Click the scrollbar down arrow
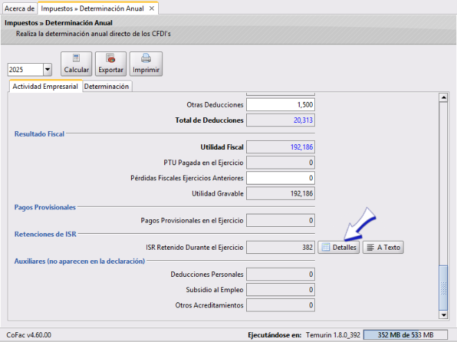 click(x=443, y=315)
